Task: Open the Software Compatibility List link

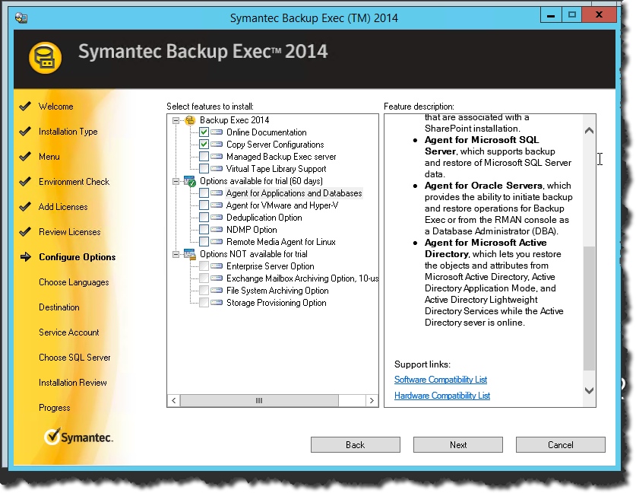Action: pyautogui.click(x=441, y=380)
